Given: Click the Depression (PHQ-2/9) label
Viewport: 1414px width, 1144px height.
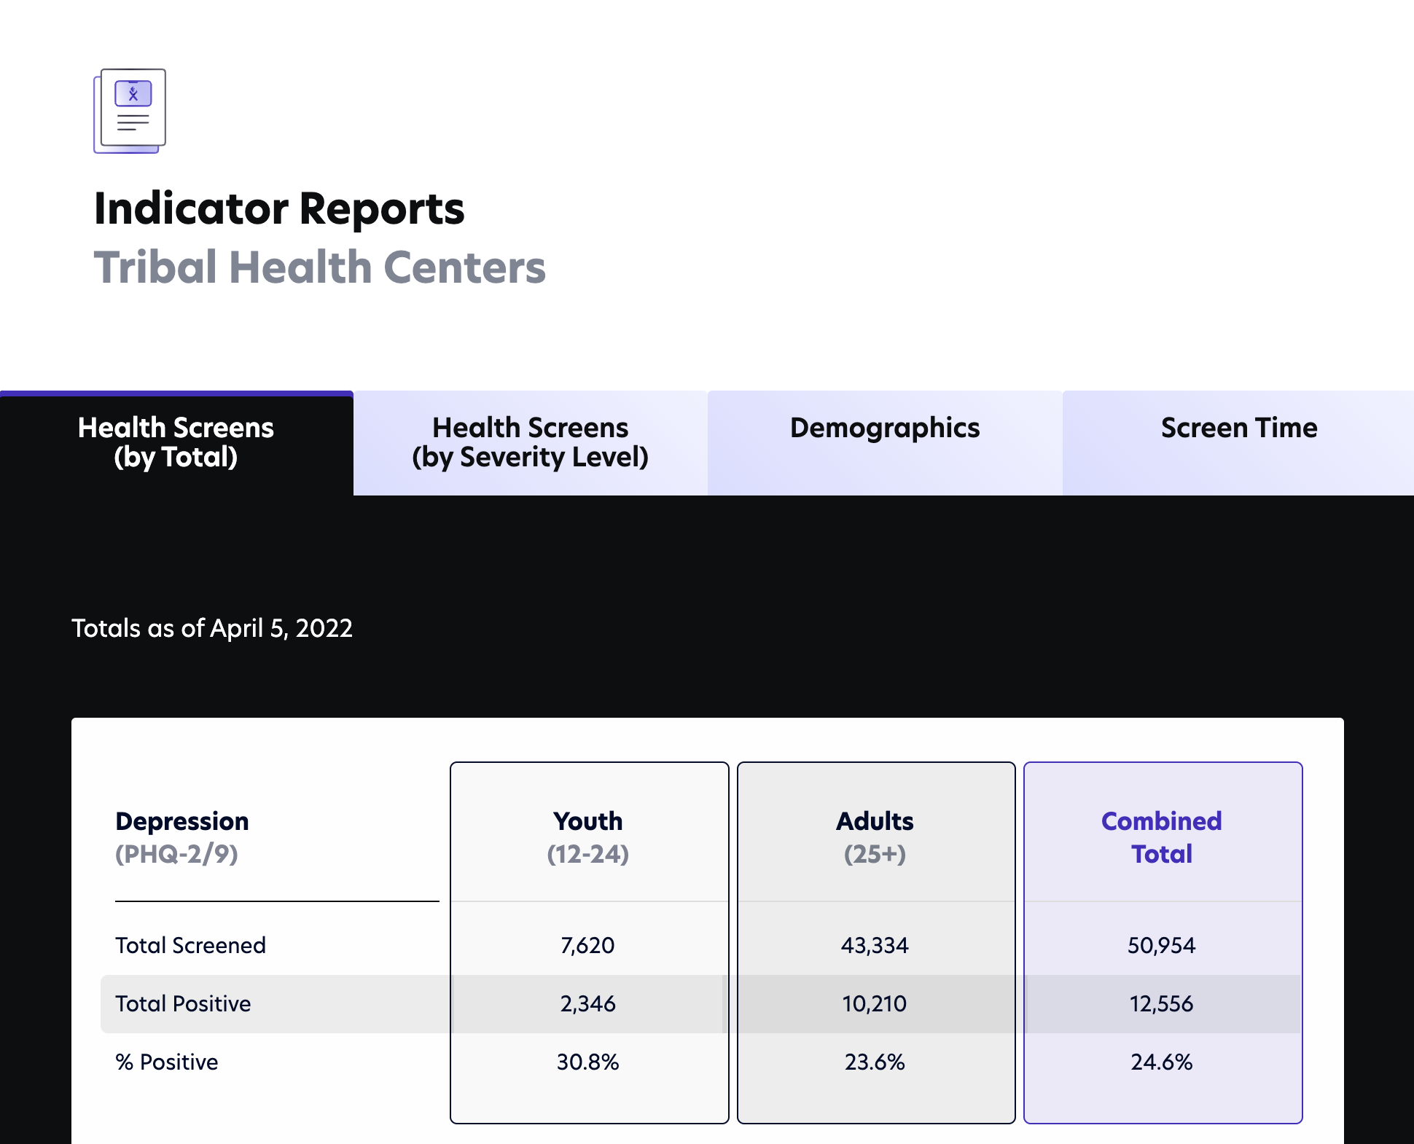Looking at the screenshot, I should tap(181, 837).
